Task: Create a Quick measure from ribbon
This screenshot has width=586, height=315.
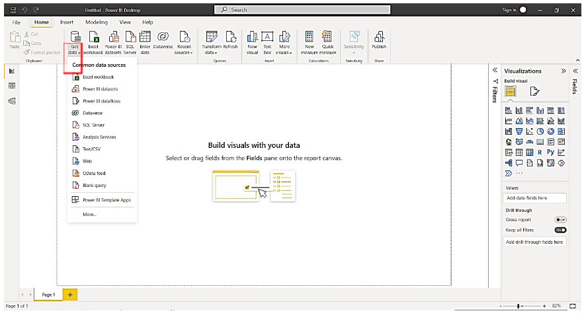Action: click(x=327, y=38)
